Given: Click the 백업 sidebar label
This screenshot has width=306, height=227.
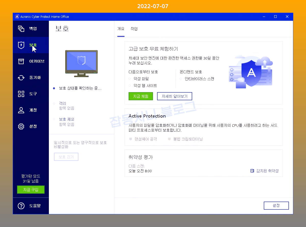Looking at the screenshot, I should click(33, 29).
